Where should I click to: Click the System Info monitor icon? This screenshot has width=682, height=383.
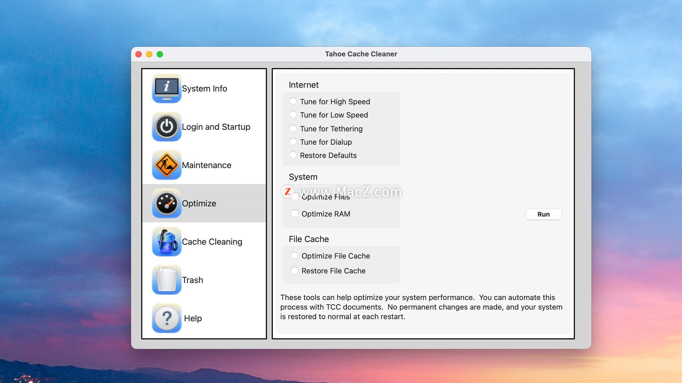tap(167, 88)
